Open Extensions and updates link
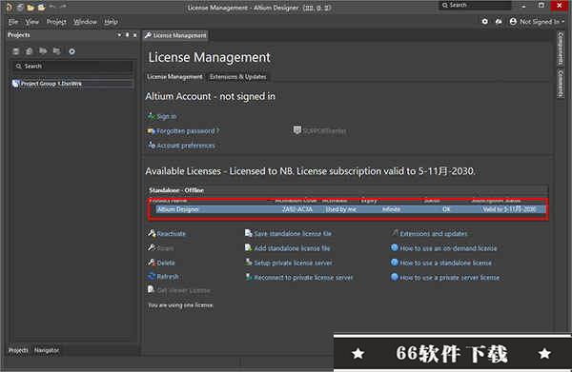This screenshot has height=372, width=572. pos(434,234)
